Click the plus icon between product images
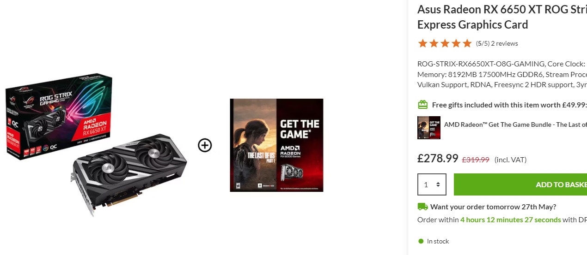 (205, 145)
